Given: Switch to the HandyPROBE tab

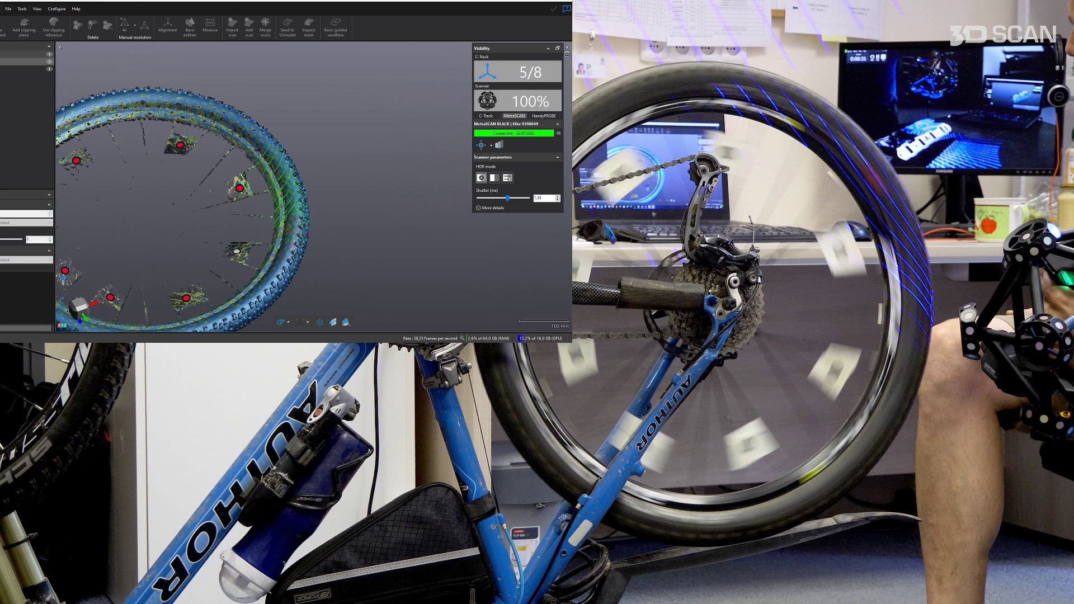Looking at the screenshot, I should [x=544, y=116].
